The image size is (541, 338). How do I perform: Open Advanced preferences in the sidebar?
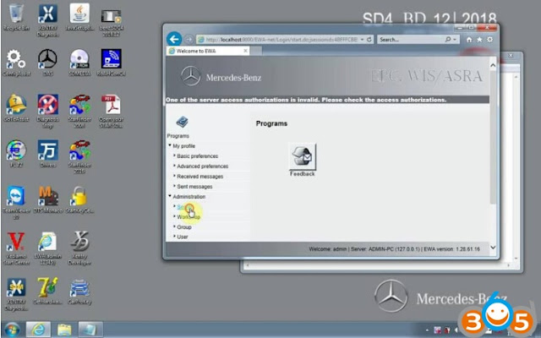coord(203,166)
